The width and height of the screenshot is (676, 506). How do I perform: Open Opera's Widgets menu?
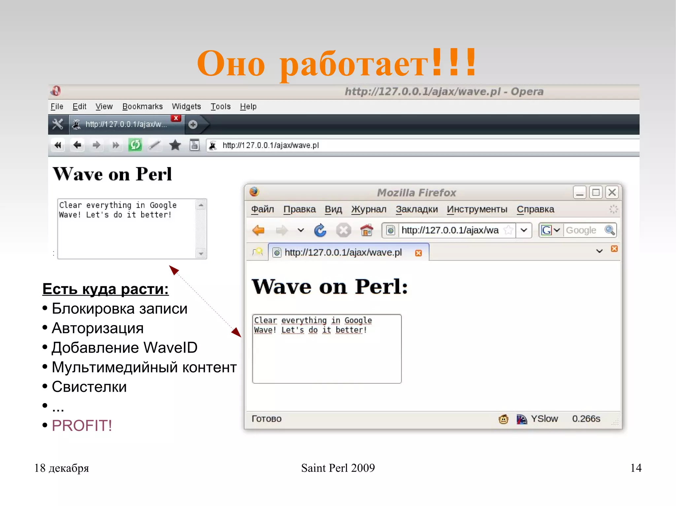click(x=186, y=106)
